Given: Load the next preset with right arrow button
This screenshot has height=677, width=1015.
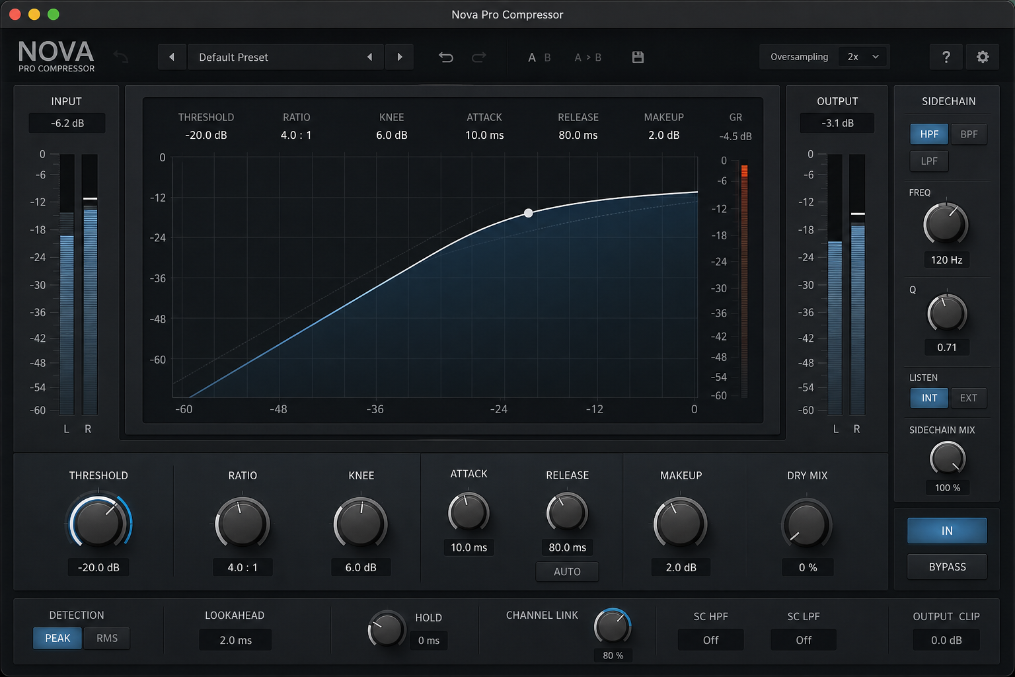Looking at the screenshot, I should point(400,57).
